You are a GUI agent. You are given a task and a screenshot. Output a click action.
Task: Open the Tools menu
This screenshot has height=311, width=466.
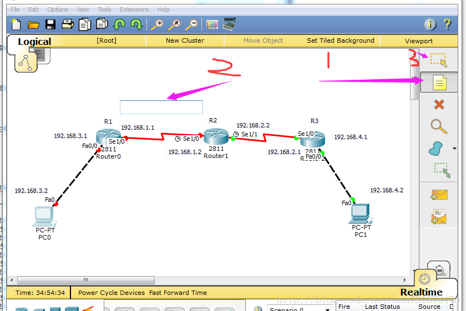104,9
